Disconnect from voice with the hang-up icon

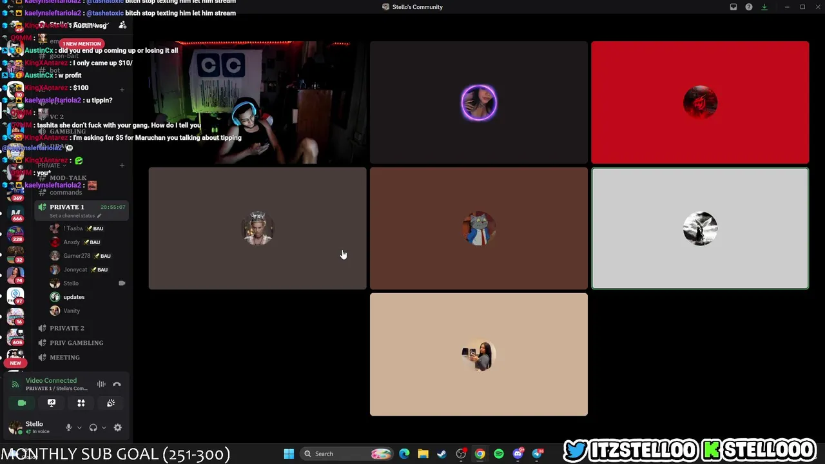click(x=117, y=384)
